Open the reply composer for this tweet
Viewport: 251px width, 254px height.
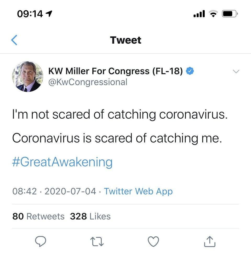click(x=41, y=242)
